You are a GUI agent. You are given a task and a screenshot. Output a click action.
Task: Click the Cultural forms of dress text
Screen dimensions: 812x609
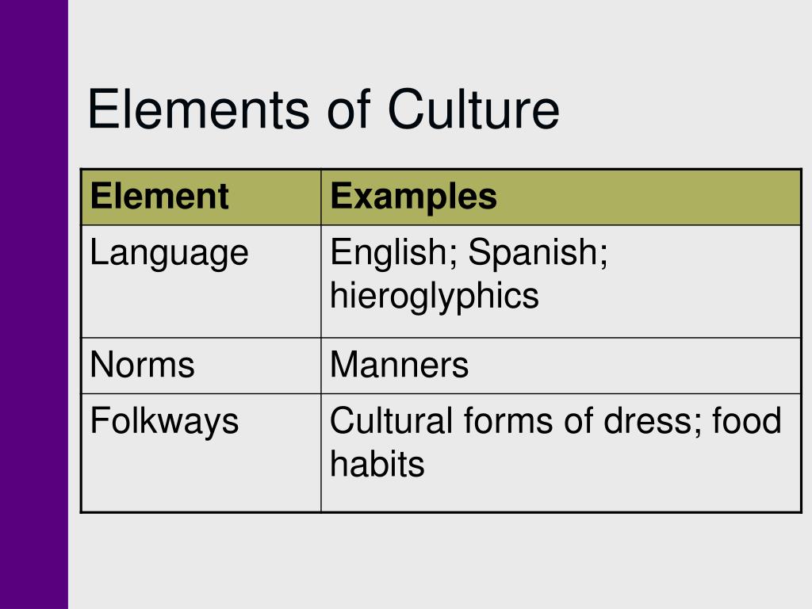click(x=511, y=420)
